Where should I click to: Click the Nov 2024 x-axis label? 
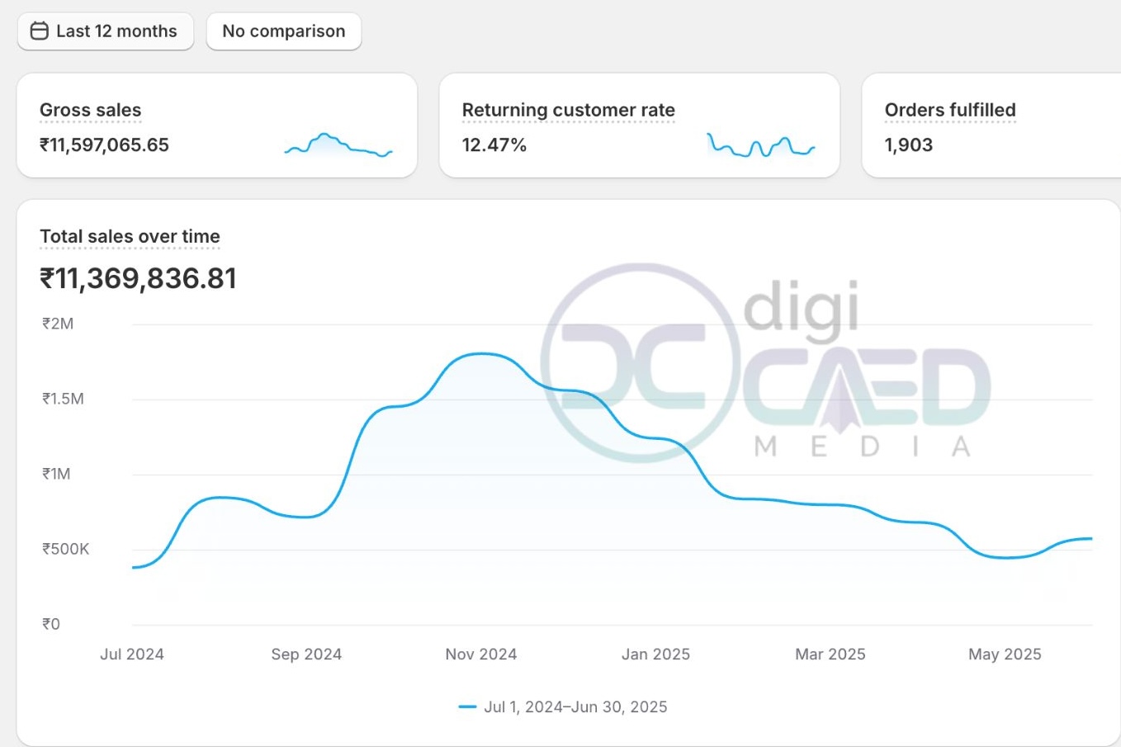[480, 654]
